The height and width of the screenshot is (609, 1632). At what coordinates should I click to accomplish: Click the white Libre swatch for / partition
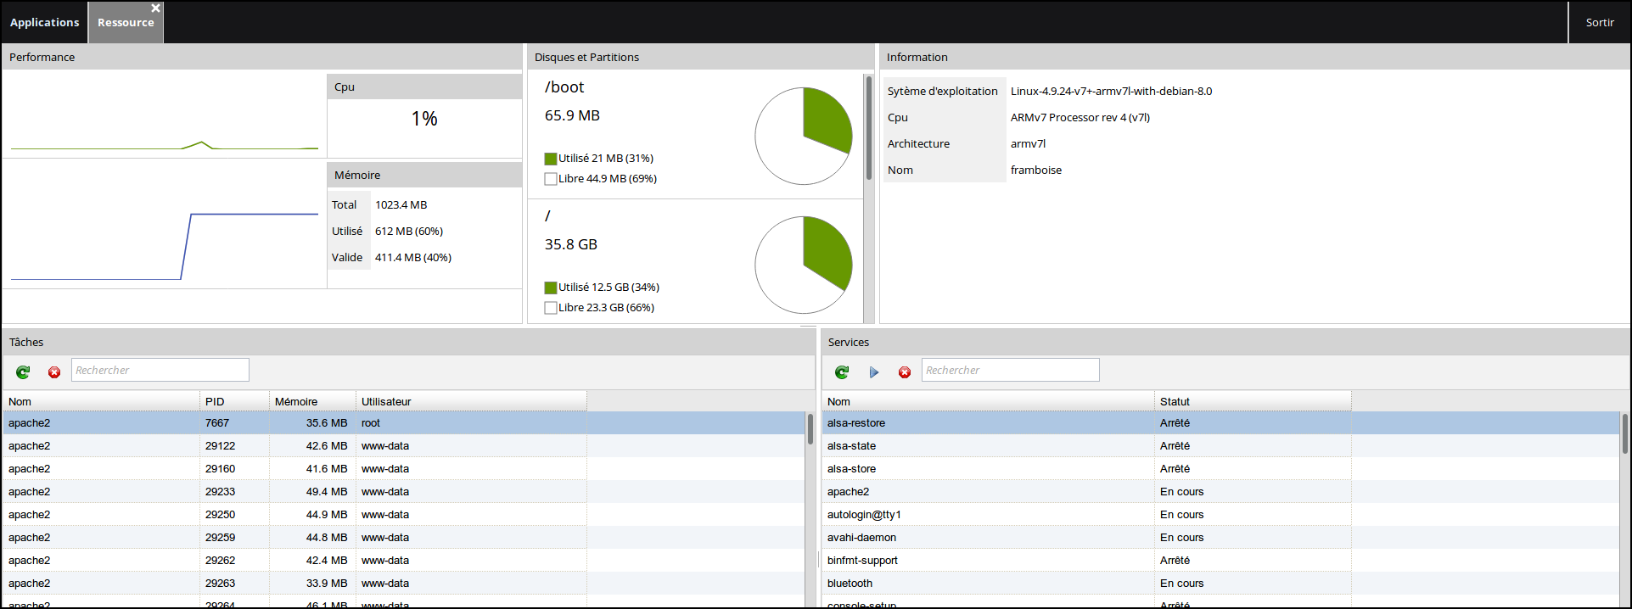click(551, 308)
